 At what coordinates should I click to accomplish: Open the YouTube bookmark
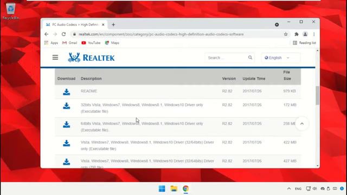91,43
